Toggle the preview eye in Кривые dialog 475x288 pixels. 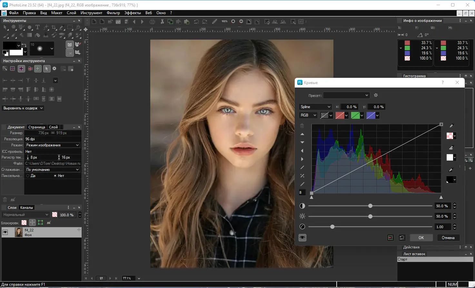click(302, 238)
